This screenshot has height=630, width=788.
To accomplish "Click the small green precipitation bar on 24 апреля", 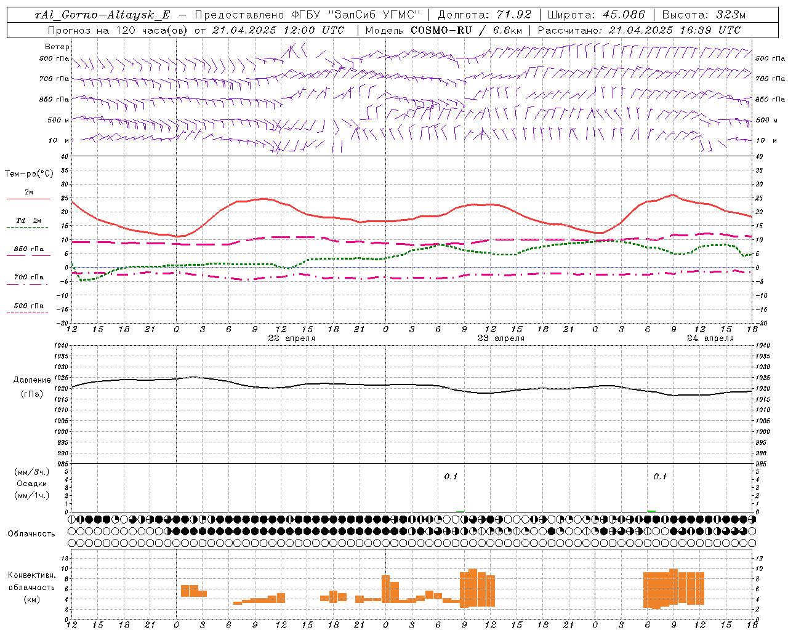I will click(652, 511).
